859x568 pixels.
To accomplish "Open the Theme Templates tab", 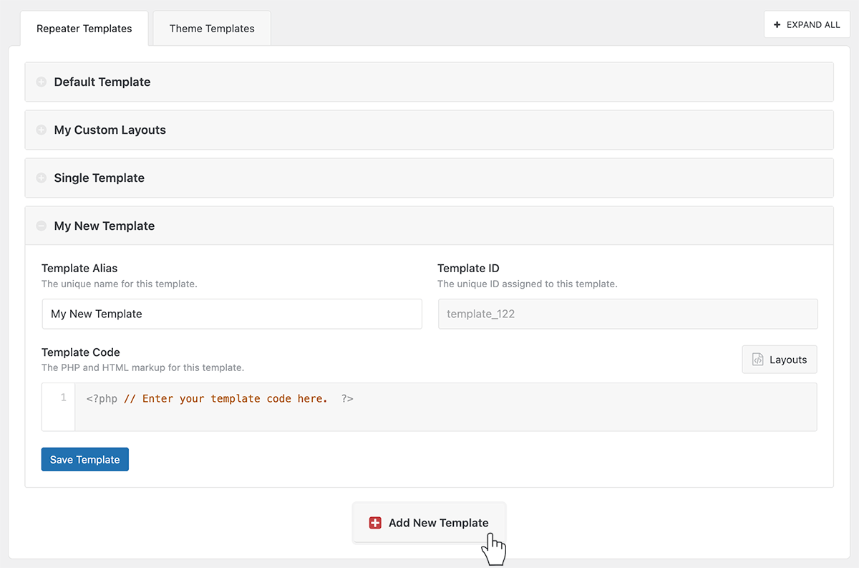I will pos(212,29).
